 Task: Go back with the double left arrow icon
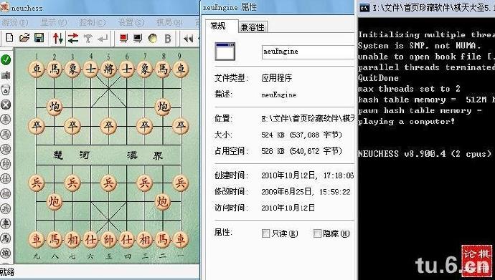click(188, 39)
